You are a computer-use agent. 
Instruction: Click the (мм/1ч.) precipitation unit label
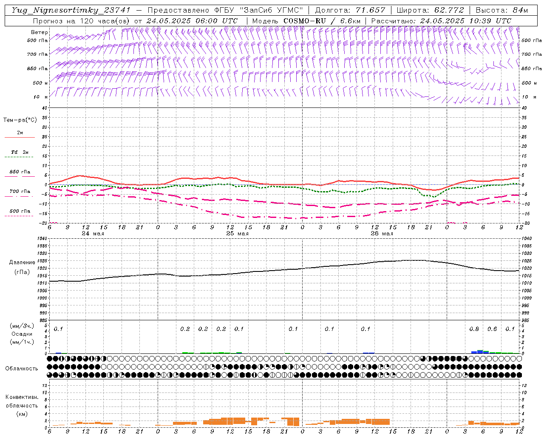coord(22,342)
